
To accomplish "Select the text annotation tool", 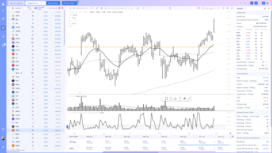I will click(x=180, y=98).
